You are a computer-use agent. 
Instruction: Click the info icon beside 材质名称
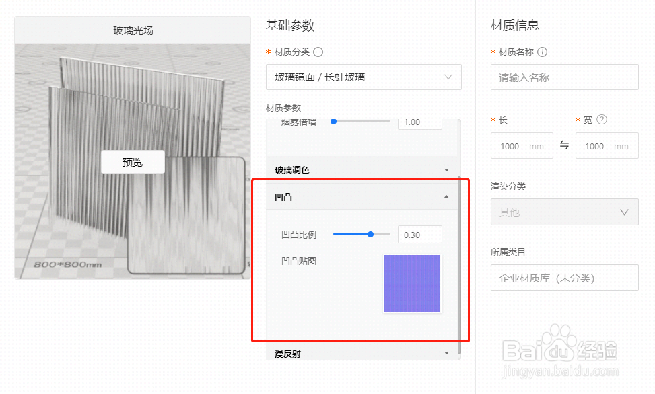[x=542, y=52]
